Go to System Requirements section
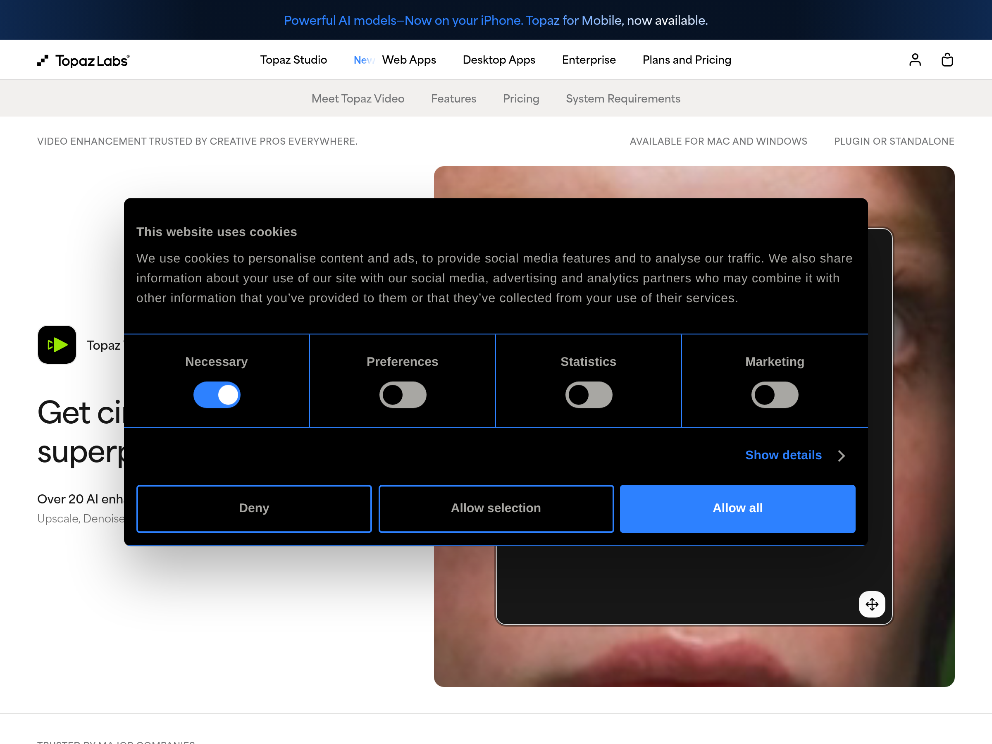 pyautogui.click(x=622, y=98)
